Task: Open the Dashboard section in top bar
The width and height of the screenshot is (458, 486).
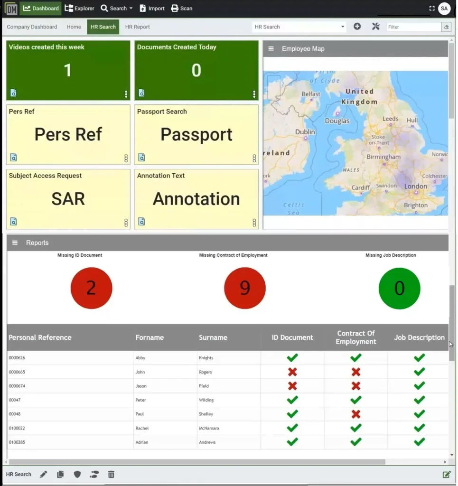Action: point(41,9)
